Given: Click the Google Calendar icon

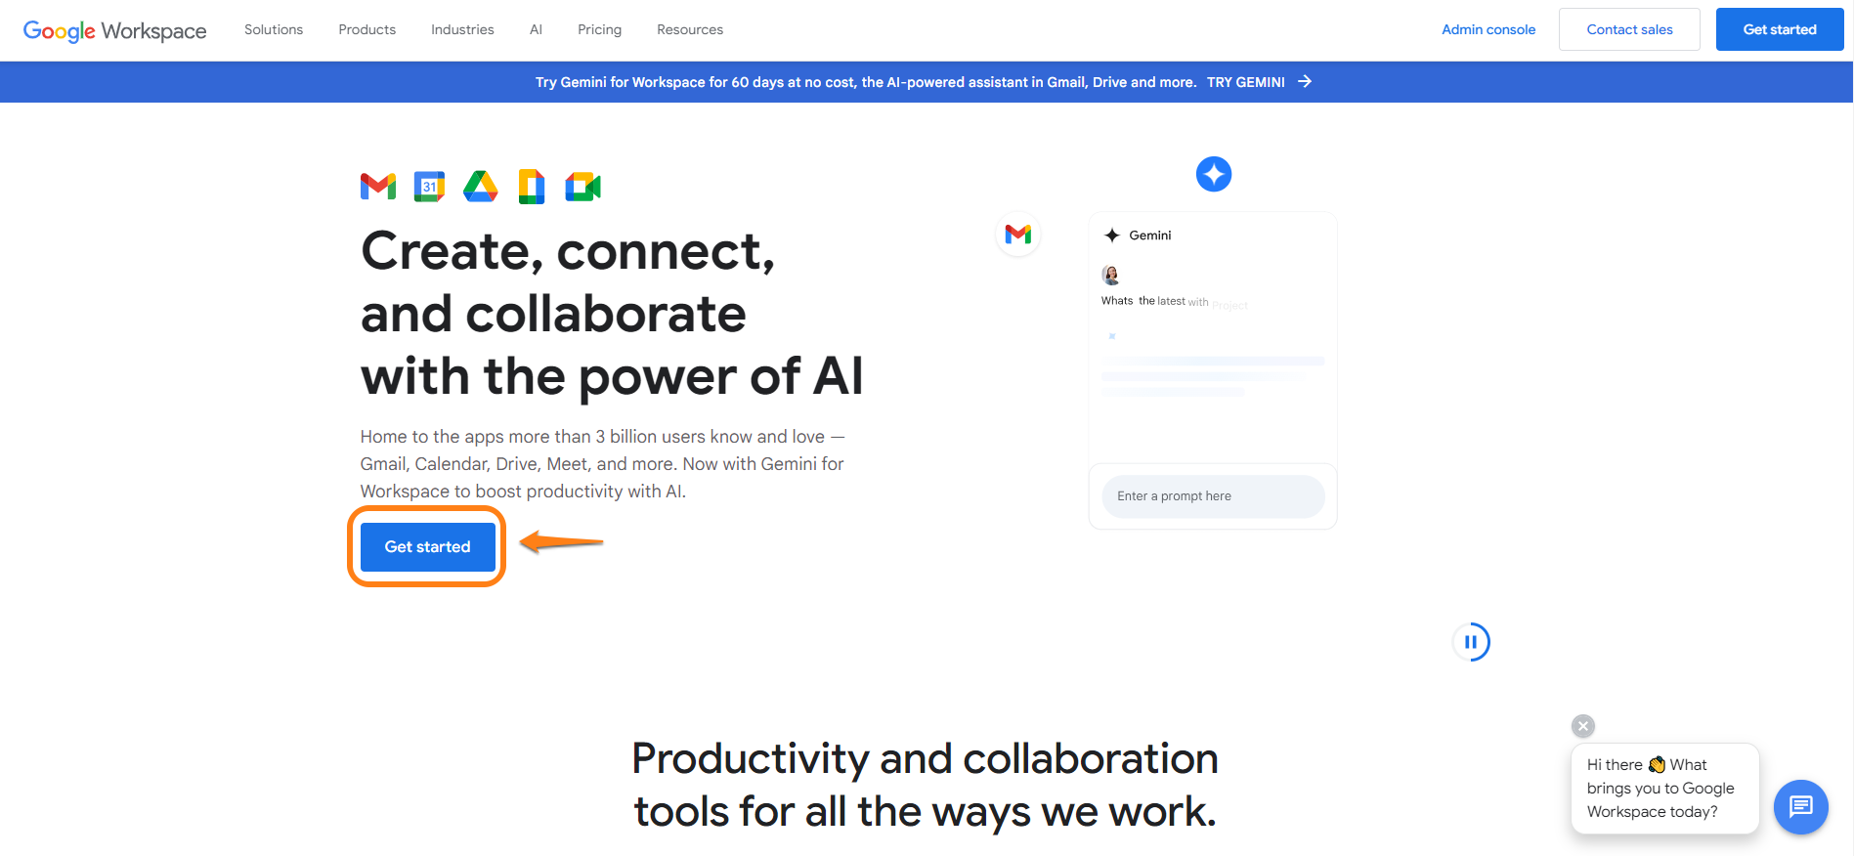Looking at the screenshot, I should click(x=429, y=186).
